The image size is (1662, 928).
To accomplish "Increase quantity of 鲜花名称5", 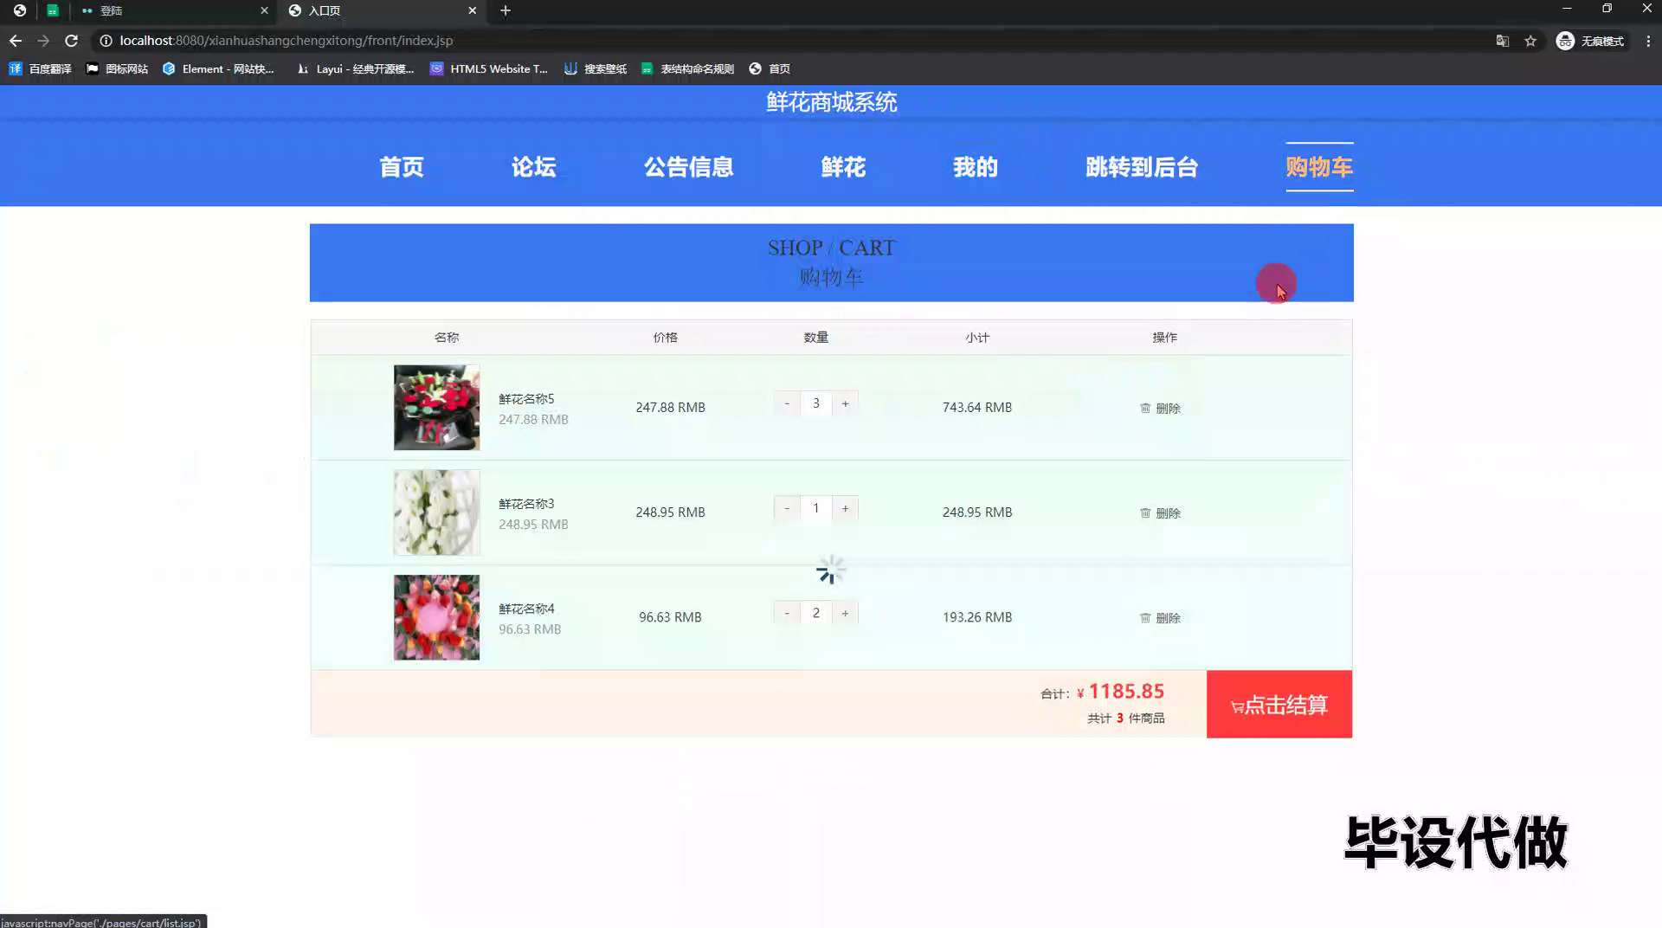I will pyautogui.click(x=846, y=403).
